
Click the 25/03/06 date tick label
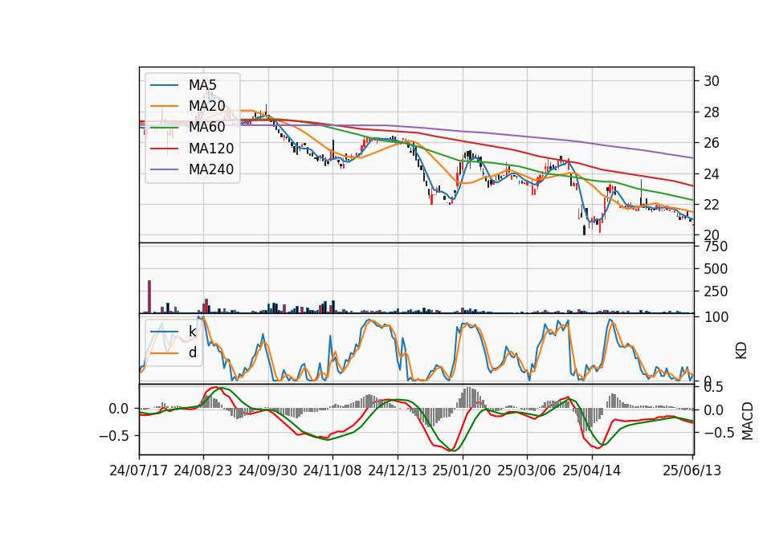coord(527,470)
